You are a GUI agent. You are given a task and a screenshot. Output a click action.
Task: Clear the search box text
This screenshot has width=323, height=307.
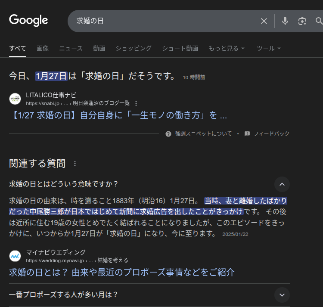point(264,21)
